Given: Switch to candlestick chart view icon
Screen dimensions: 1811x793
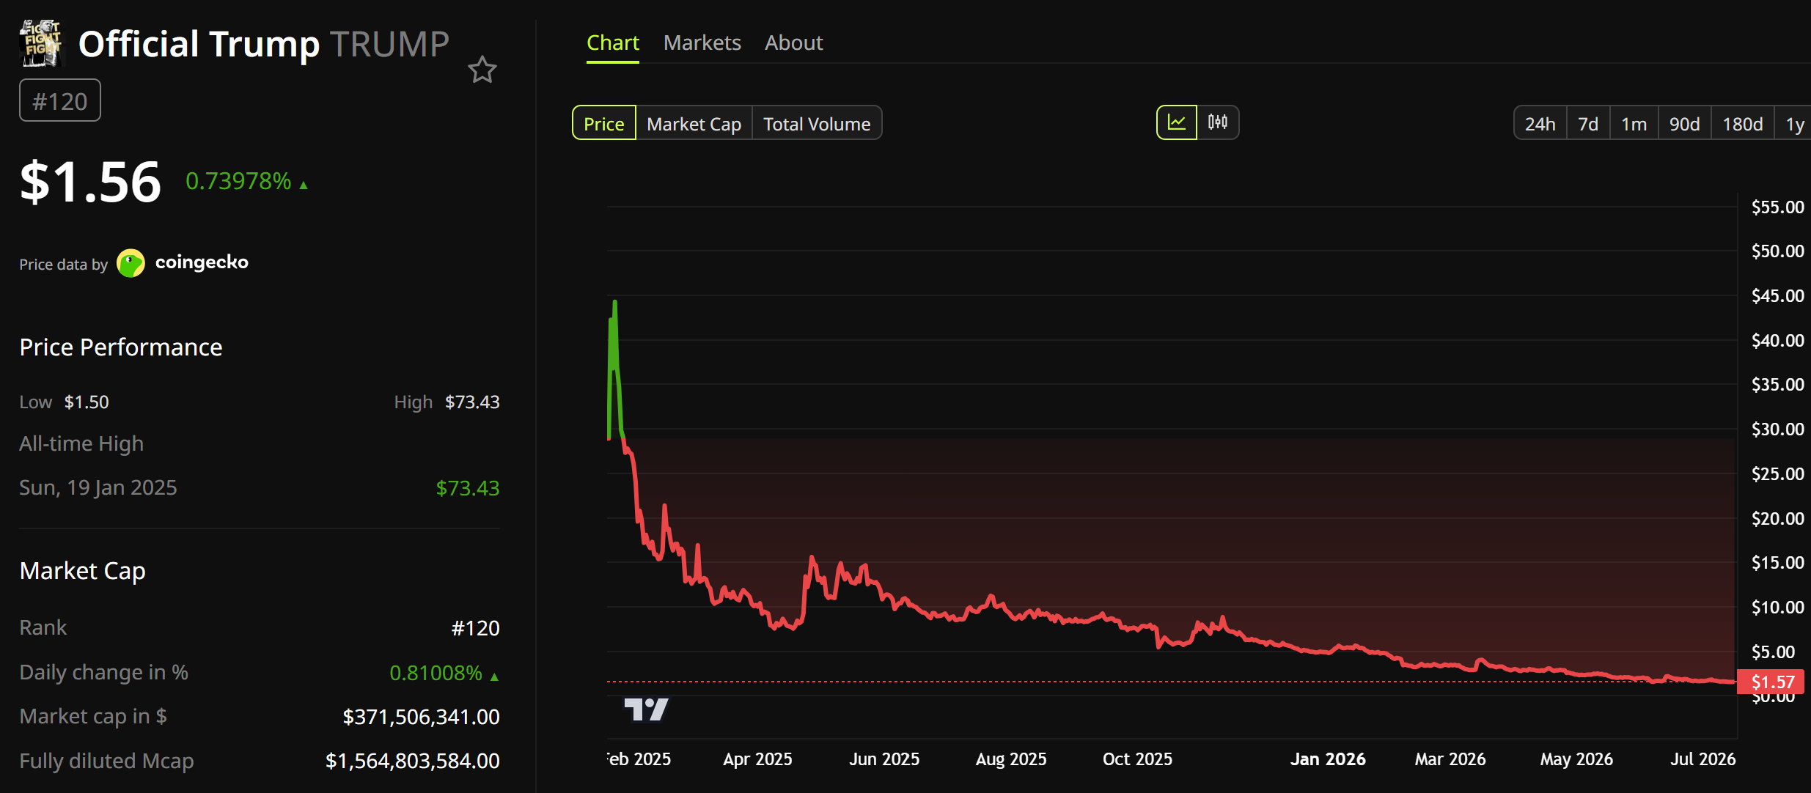Looking at the screenshot, I should [x=1218, y=122].
